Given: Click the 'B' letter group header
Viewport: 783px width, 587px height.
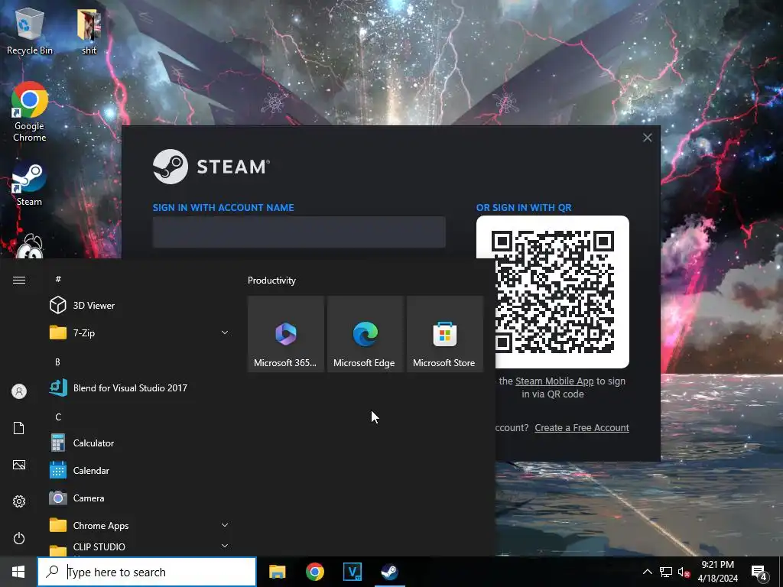Looking at the screenshot, I should [x=58, y=362].
